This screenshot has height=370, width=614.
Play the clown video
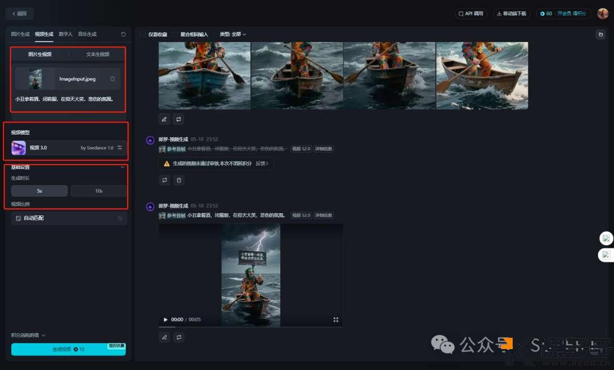[x=165, y=319]
